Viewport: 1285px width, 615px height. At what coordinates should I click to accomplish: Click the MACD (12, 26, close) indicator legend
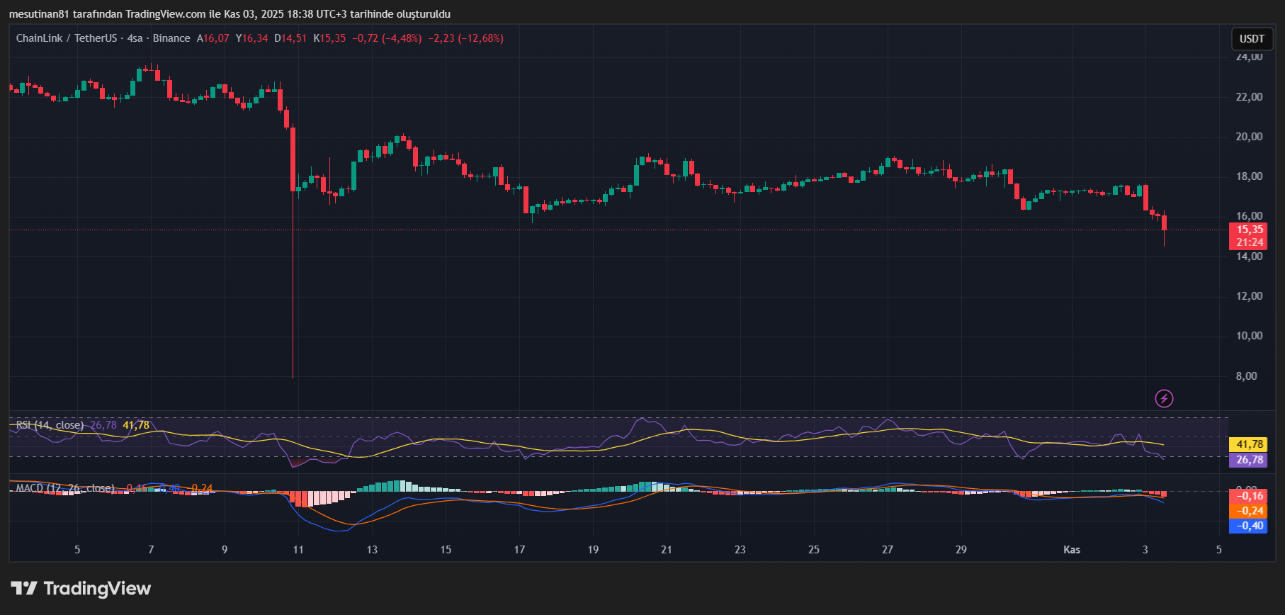65,488
